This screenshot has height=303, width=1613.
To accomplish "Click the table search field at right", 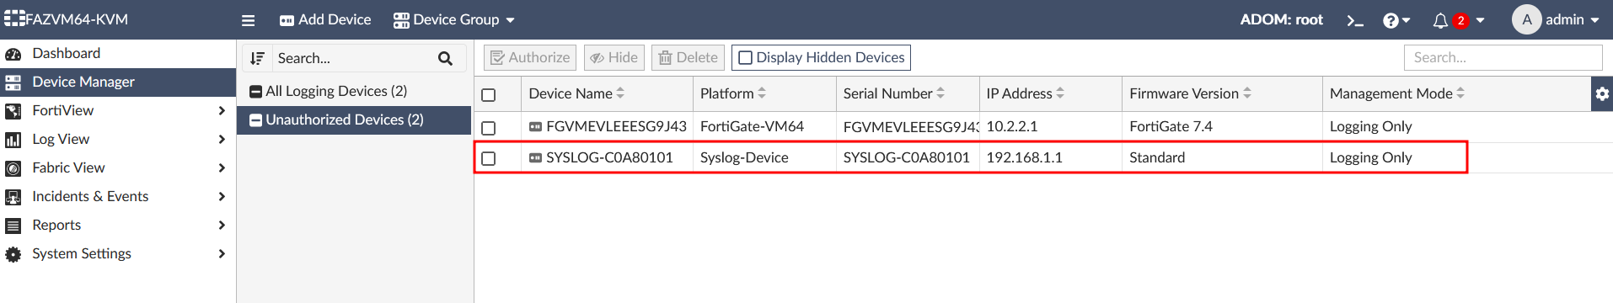I will pyautogui.click(x=1503, y=57).
